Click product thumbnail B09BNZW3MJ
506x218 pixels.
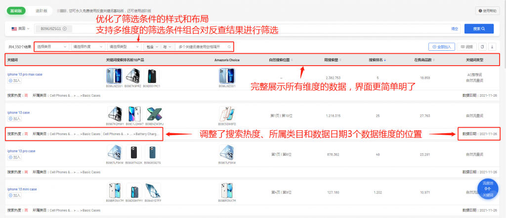click(154, 114)
